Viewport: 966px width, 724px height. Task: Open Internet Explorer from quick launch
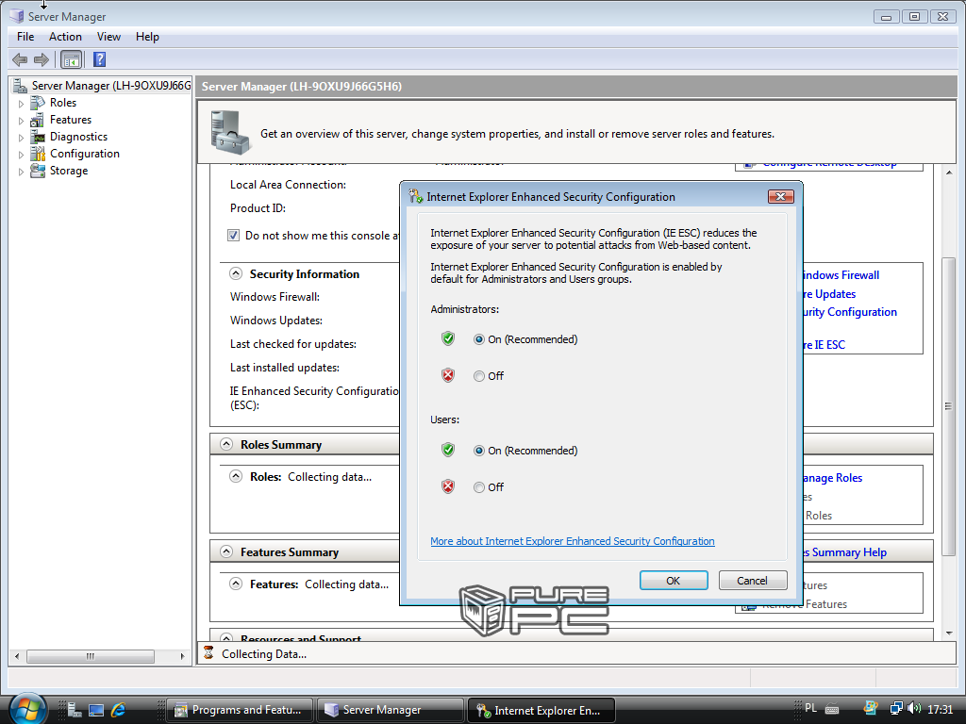point(118,710)
